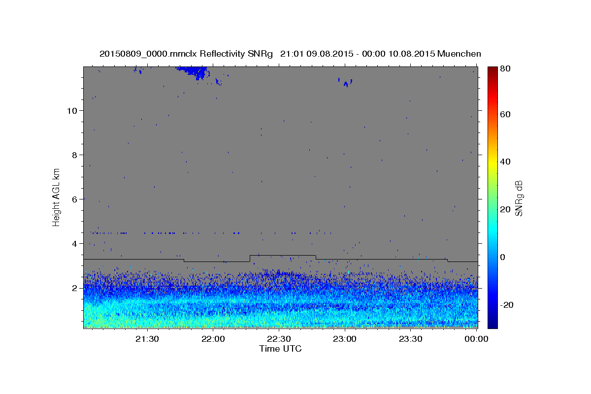The height and width of the screenshot is (394, 591).
Task: Click the height tick label 8
Action: click(x=73, y=155)
